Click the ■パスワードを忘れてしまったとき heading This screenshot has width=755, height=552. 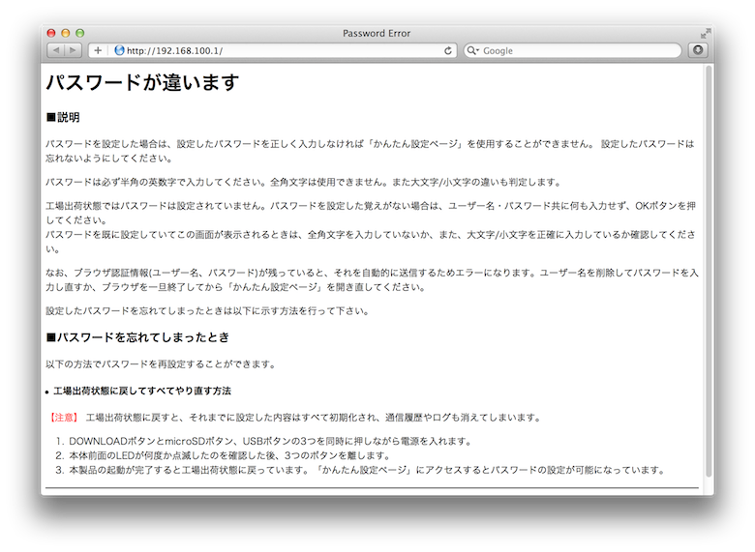tap(137, 337)
